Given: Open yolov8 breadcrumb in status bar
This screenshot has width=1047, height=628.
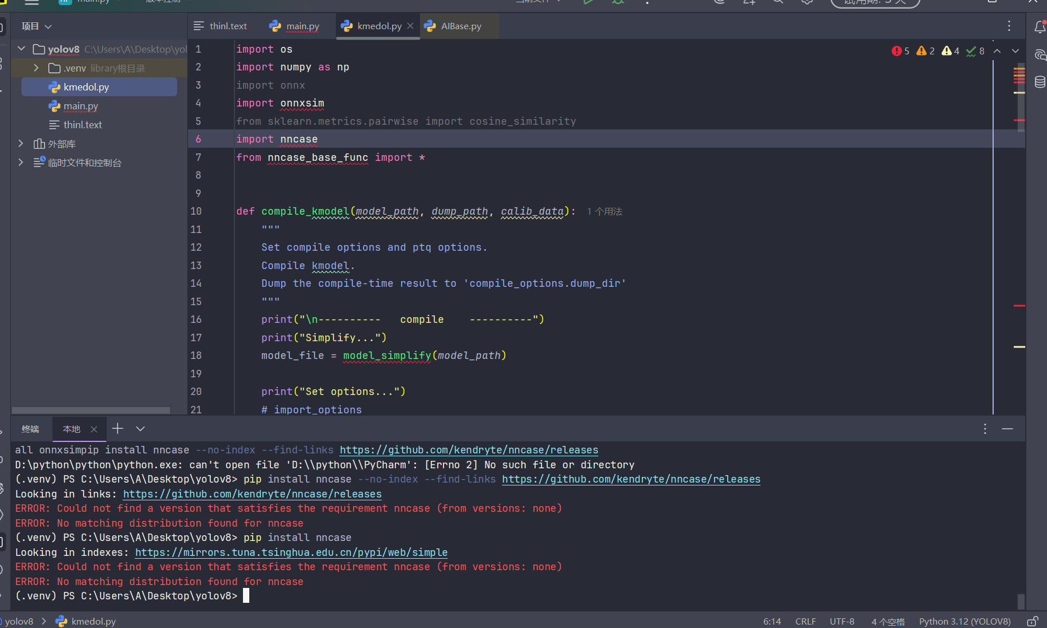Looking at the screenshot, I should click(19, 621).
